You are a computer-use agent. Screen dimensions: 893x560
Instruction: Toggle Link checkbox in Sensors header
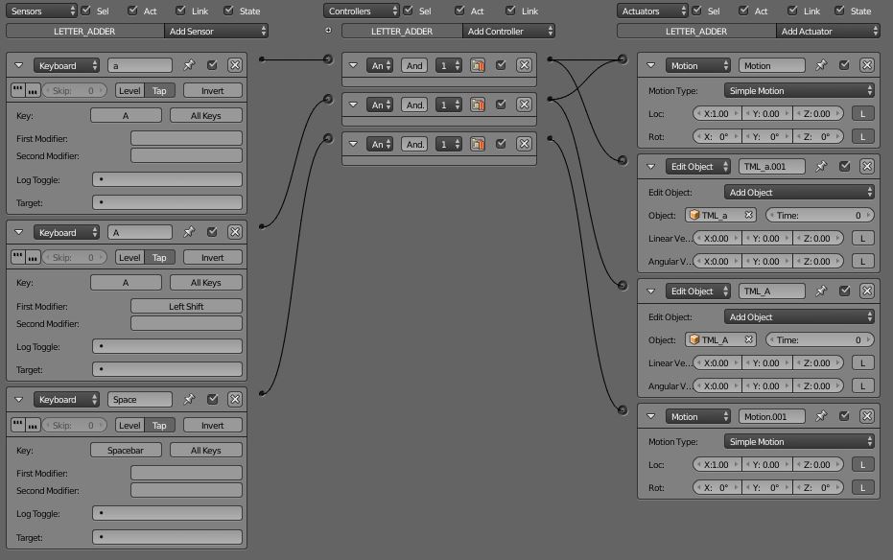(180, 11)
